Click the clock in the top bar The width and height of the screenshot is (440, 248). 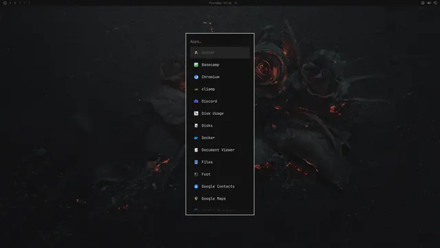220,3
